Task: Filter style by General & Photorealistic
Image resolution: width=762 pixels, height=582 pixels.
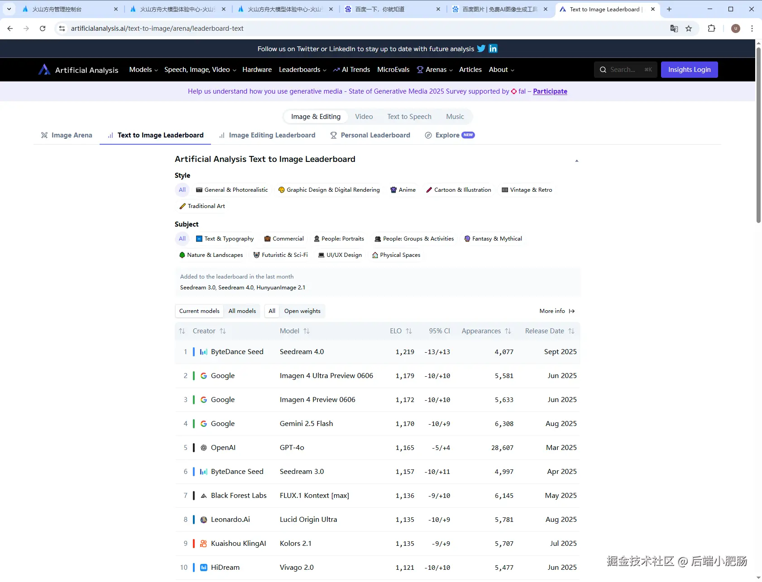Action: (232, 190)
